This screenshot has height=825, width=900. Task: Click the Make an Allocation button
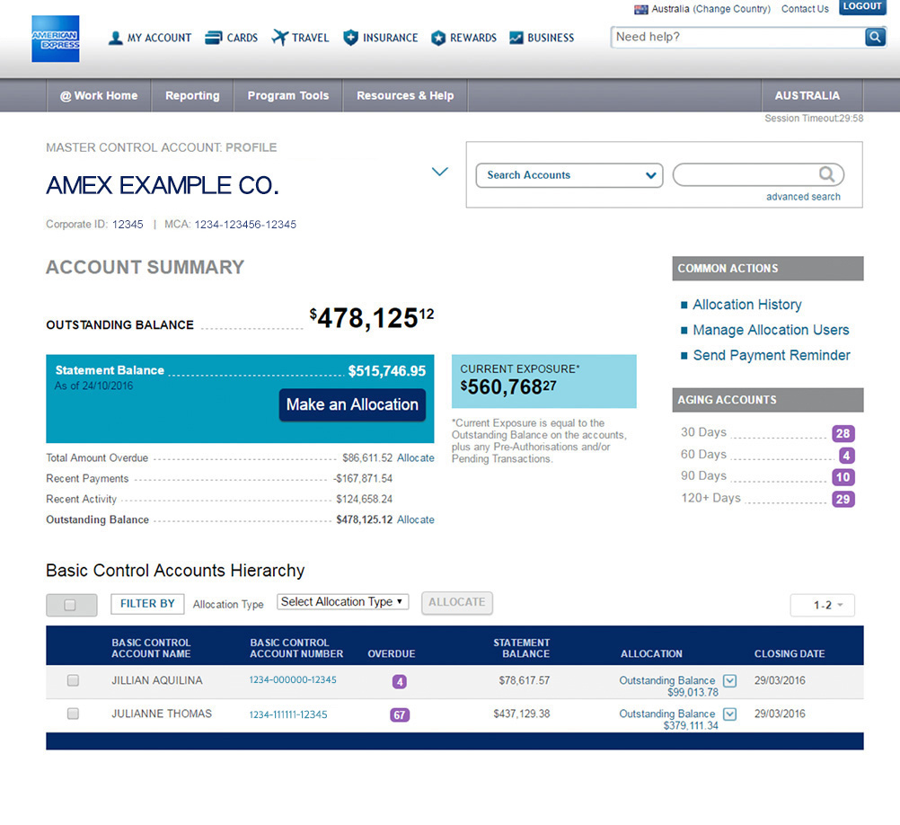tap(351, 404)
